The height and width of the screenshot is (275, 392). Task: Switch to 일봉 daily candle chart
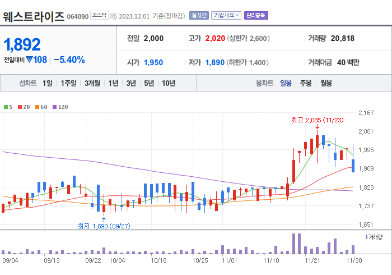(286, 83)
